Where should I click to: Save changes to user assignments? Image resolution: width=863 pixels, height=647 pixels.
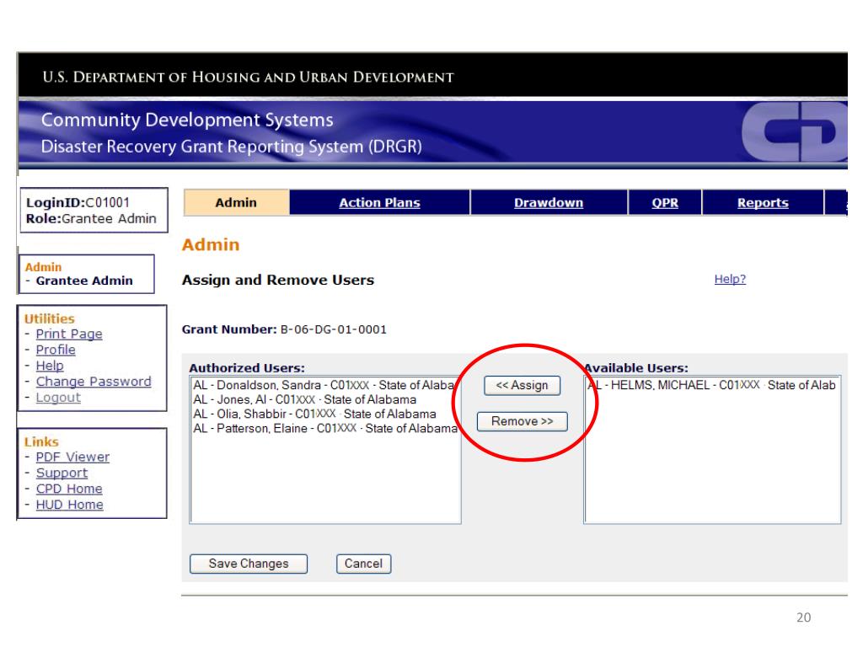[x=249, y=564]
